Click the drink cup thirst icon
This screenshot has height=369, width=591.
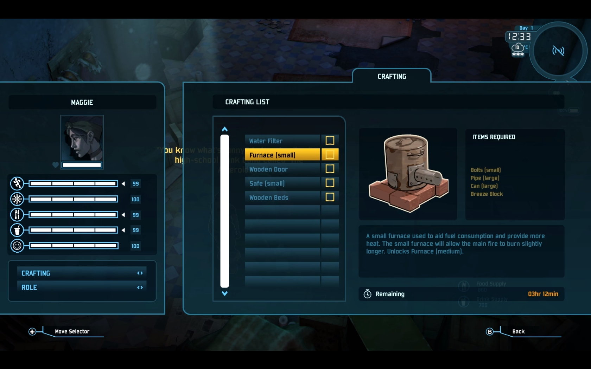[x=17, y=230]
